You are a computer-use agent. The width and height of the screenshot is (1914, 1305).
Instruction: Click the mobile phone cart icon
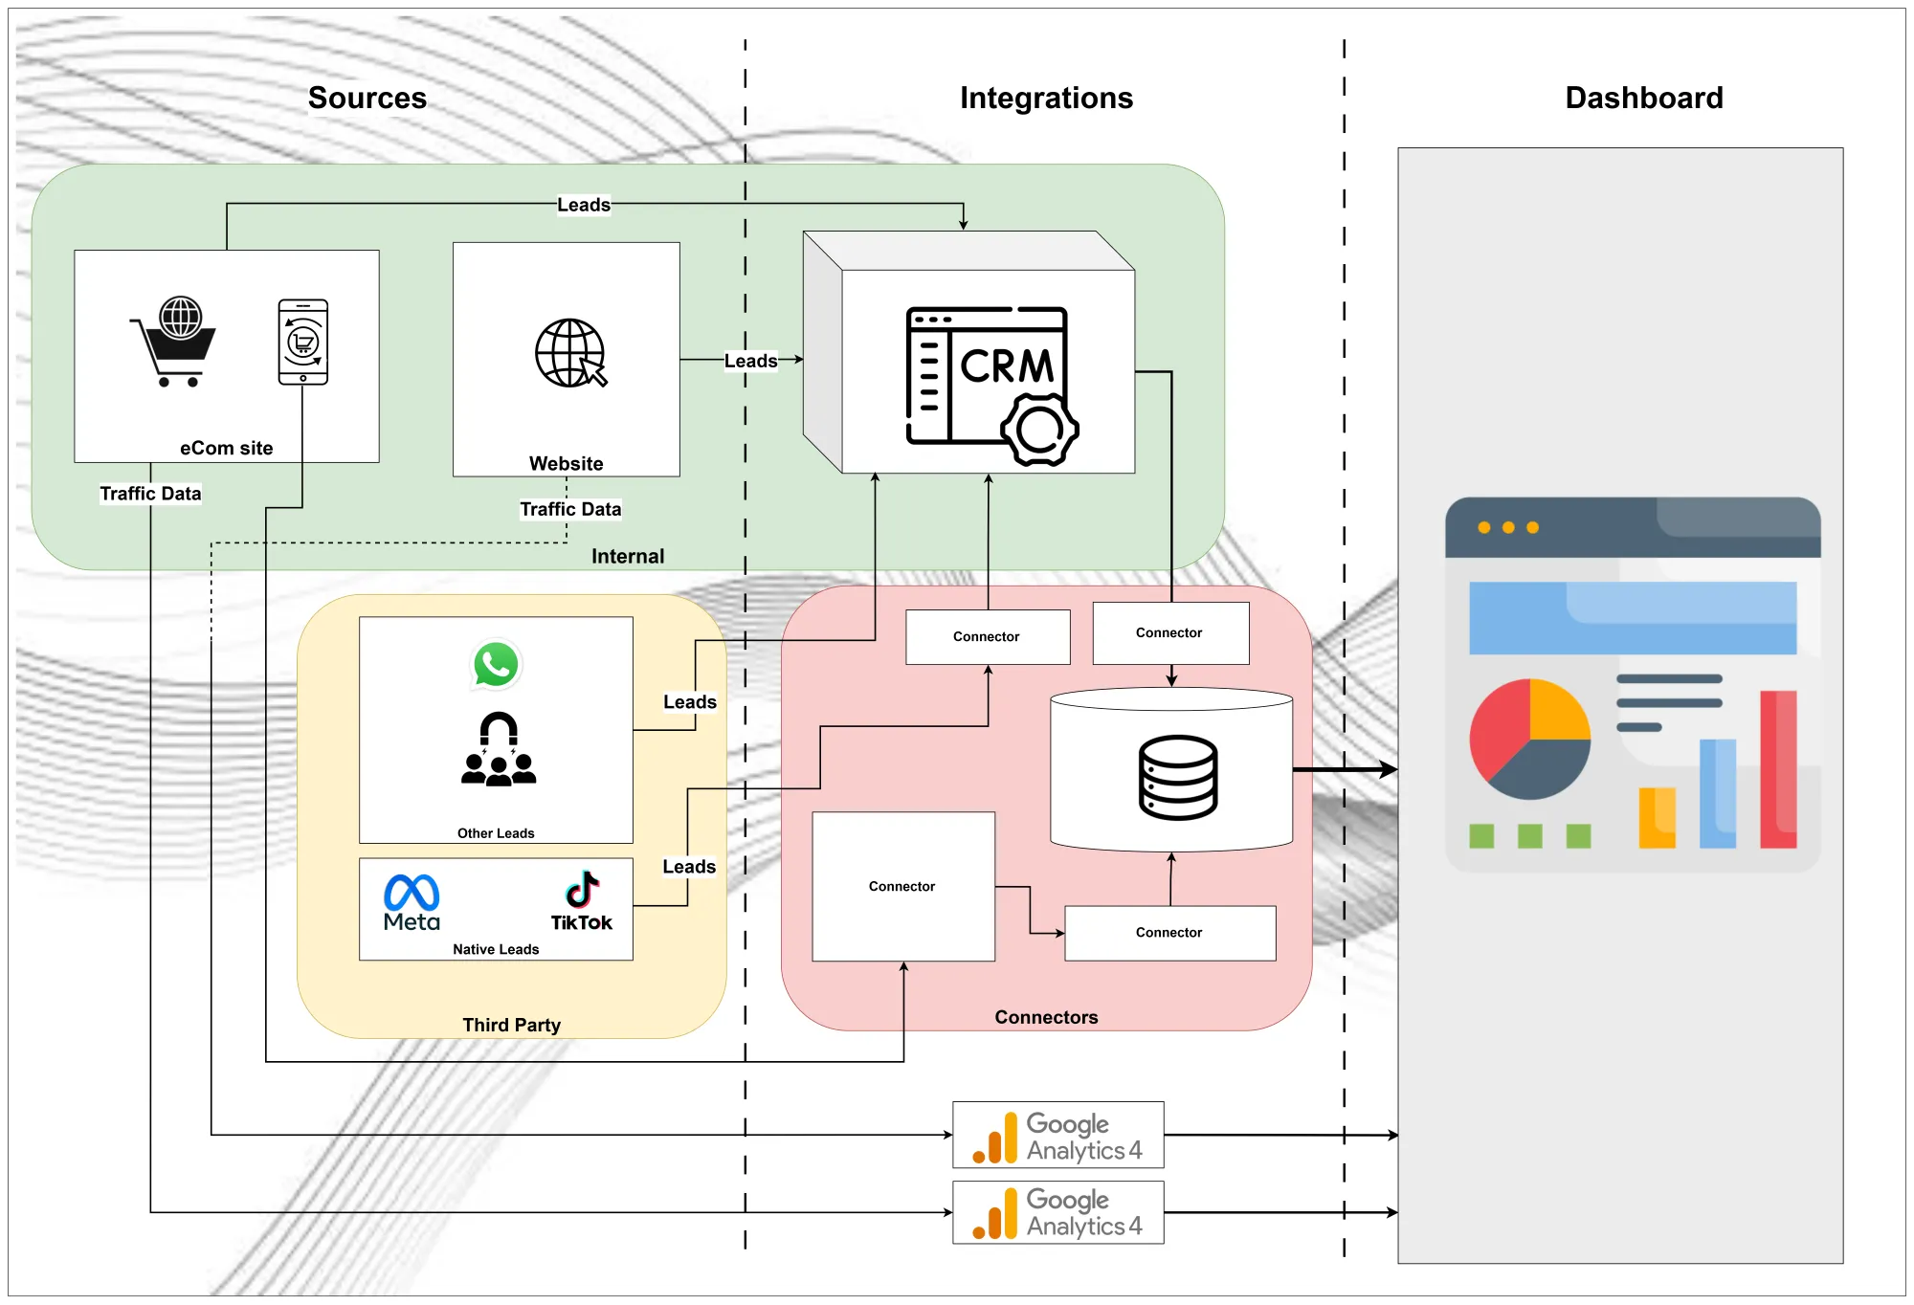click(x=302, y=342)
